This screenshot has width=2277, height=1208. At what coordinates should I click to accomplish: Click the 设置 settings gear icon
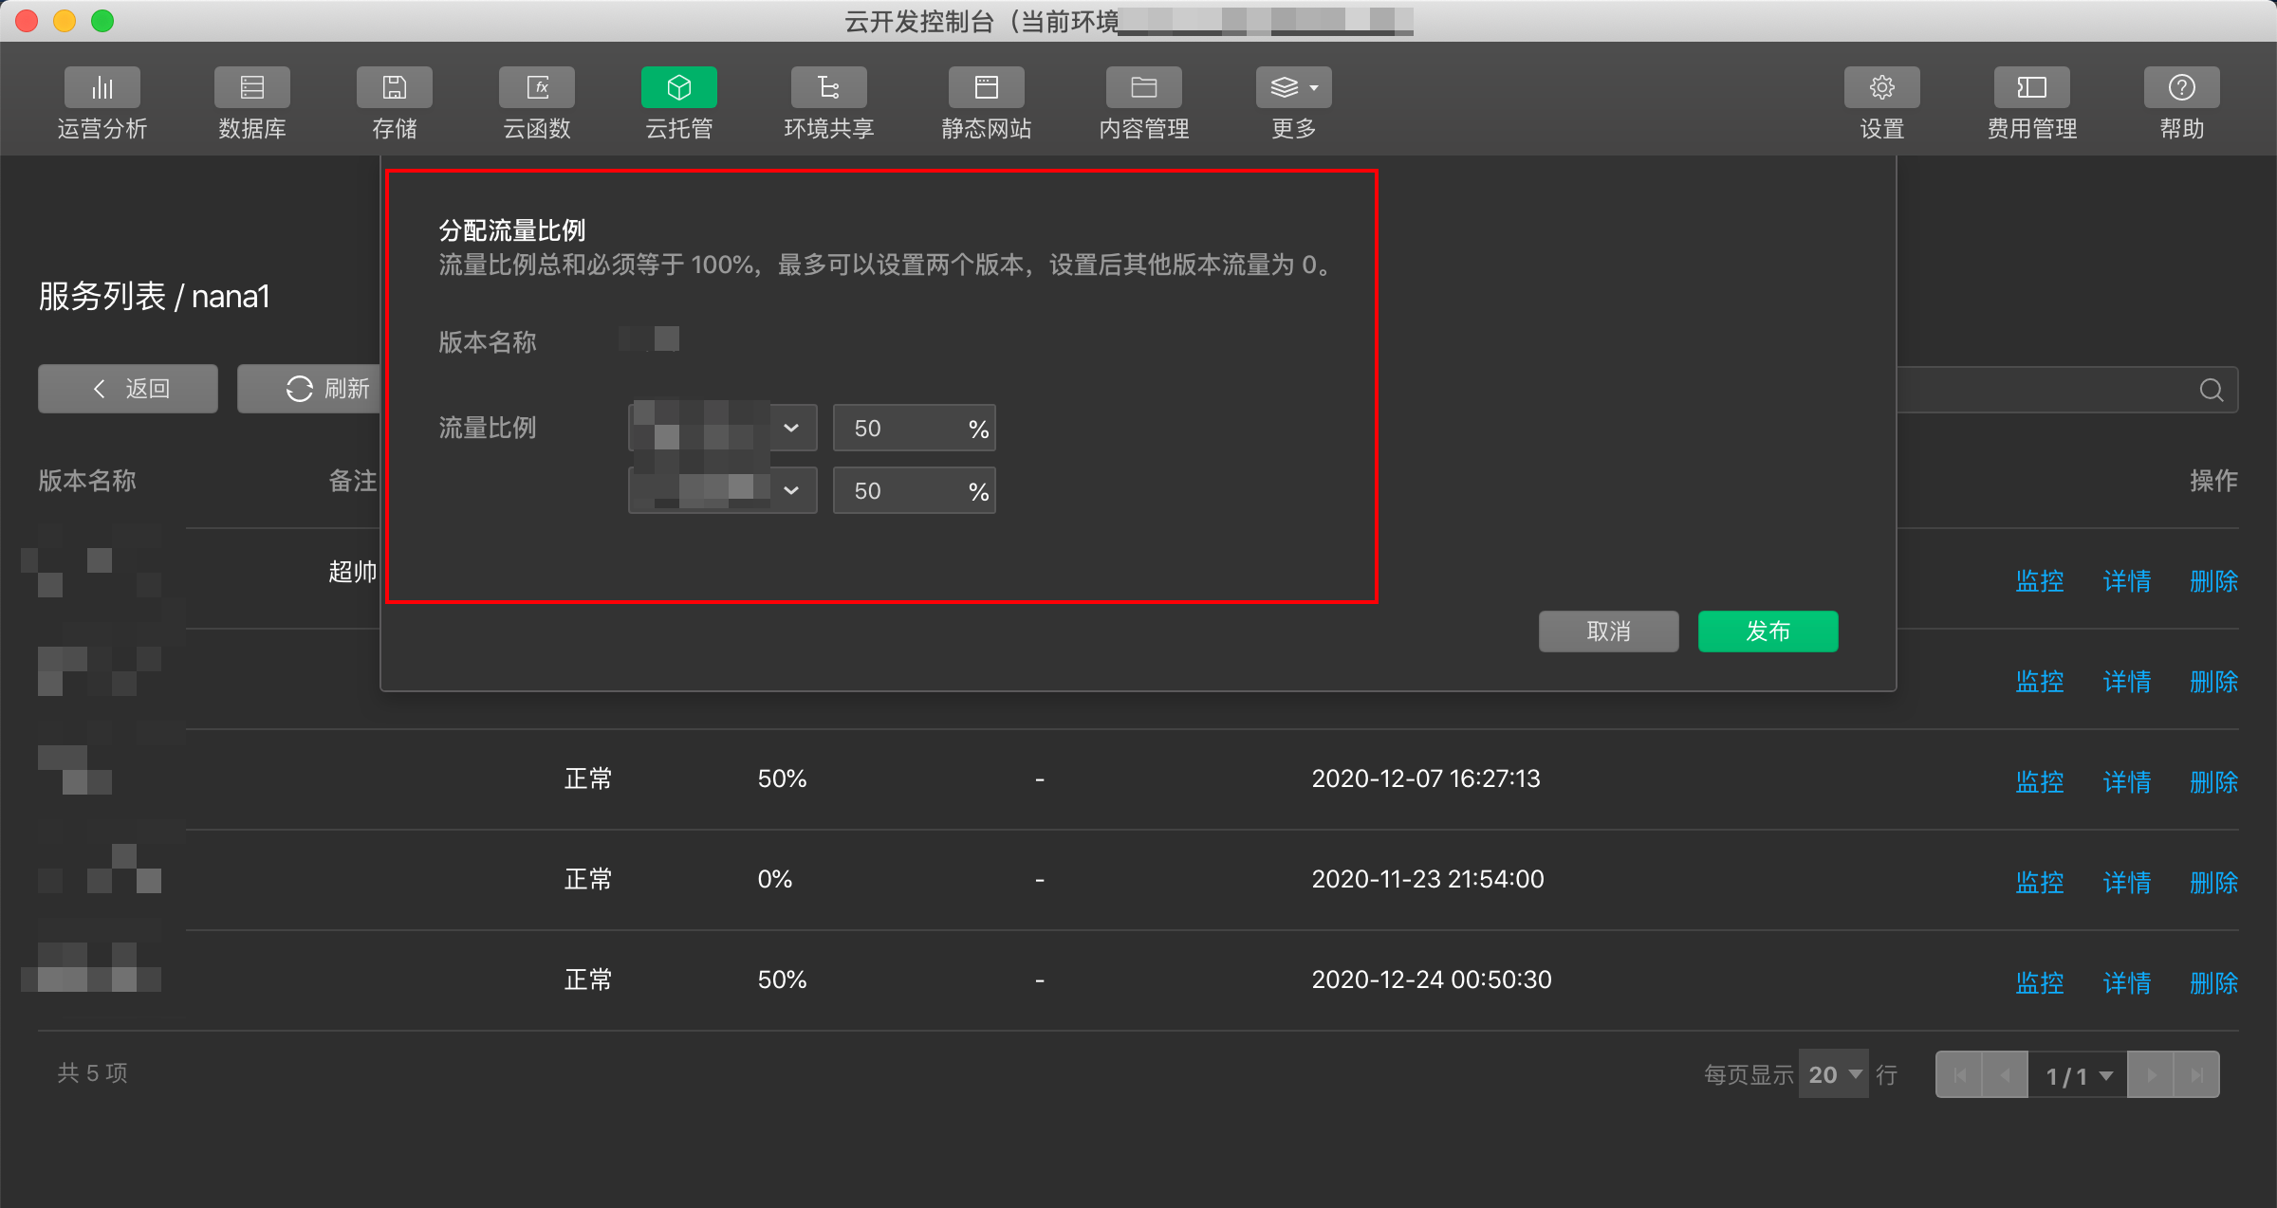(1881, 88)
